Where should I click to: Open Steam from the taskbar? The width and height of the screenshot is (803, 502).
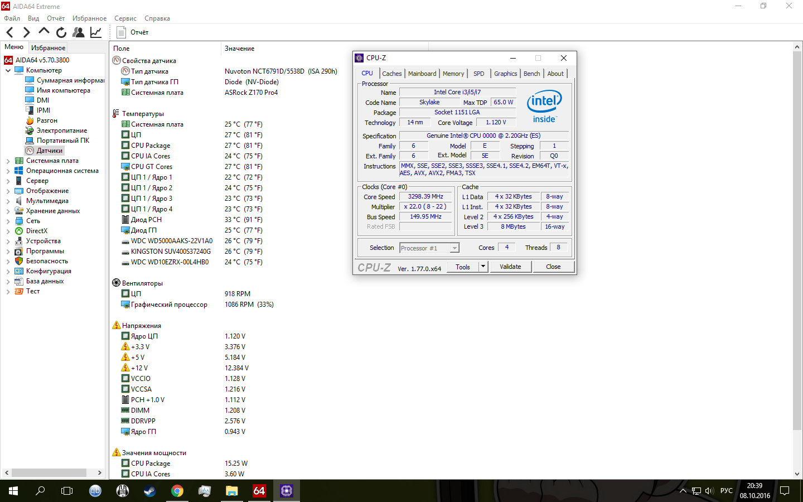click(150, 491)
